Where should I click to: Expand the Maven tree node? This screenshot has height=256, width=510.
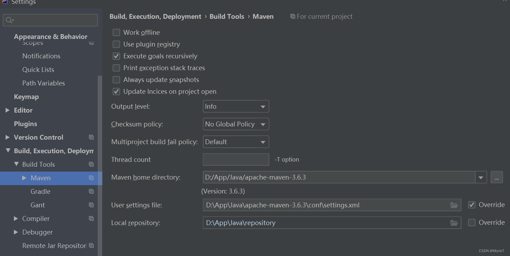point(24,178)
